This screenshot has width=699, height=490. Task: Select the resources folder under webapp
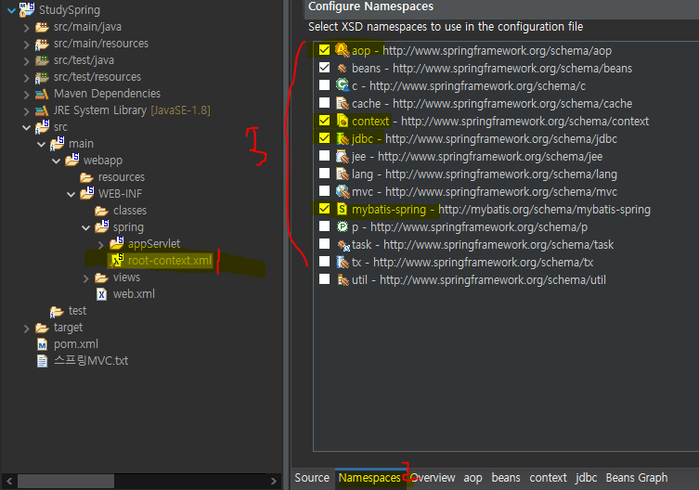(x=122, y=177)
